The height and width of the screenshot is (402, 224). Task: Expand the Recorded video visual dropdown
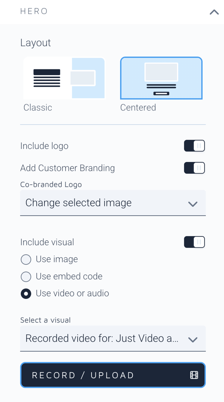[113, 338]
